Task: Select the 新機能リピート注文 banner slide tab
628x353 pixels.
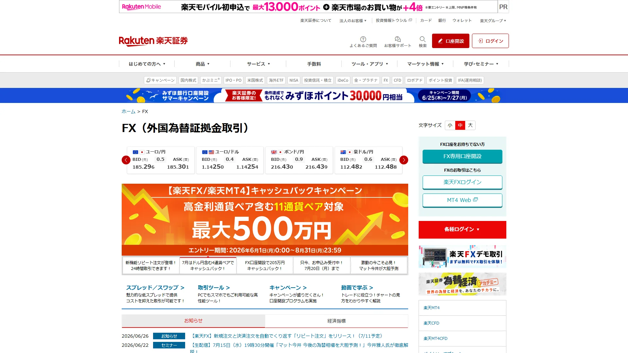Action: point(151,265)
